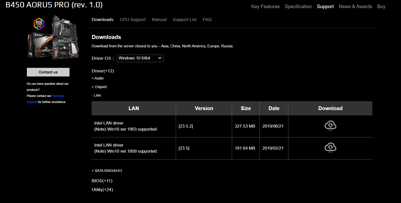Expand the Chipset driver section
Image resolution: width=401 pixels, height=203 pixels.
99,87
